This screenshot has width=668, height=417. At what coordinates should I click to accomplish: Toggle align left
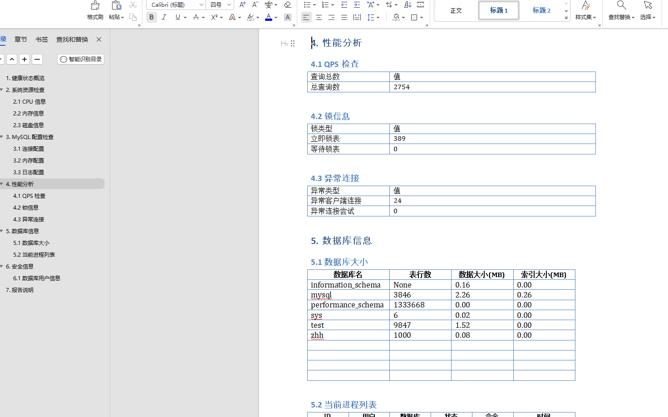coord(306,17)
